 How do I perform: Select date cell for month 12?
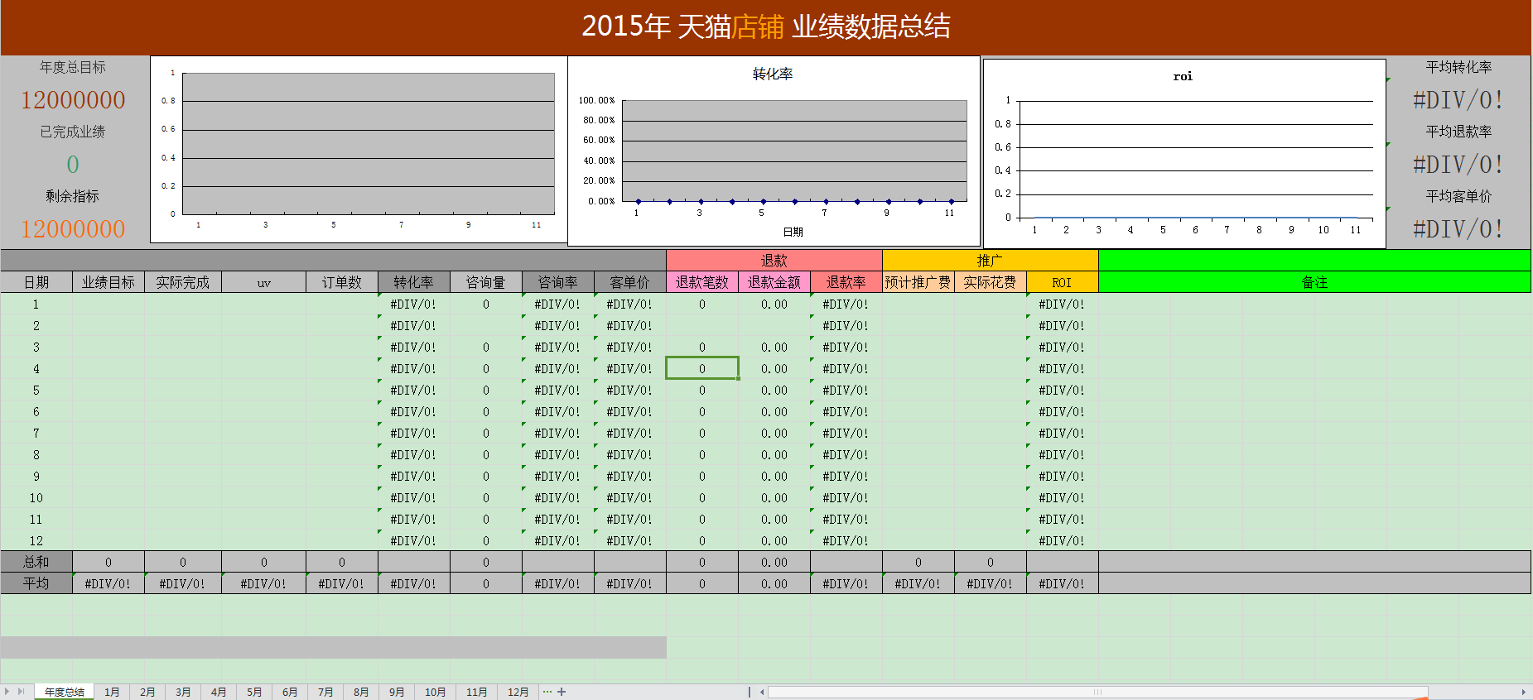tap(36, 540)
